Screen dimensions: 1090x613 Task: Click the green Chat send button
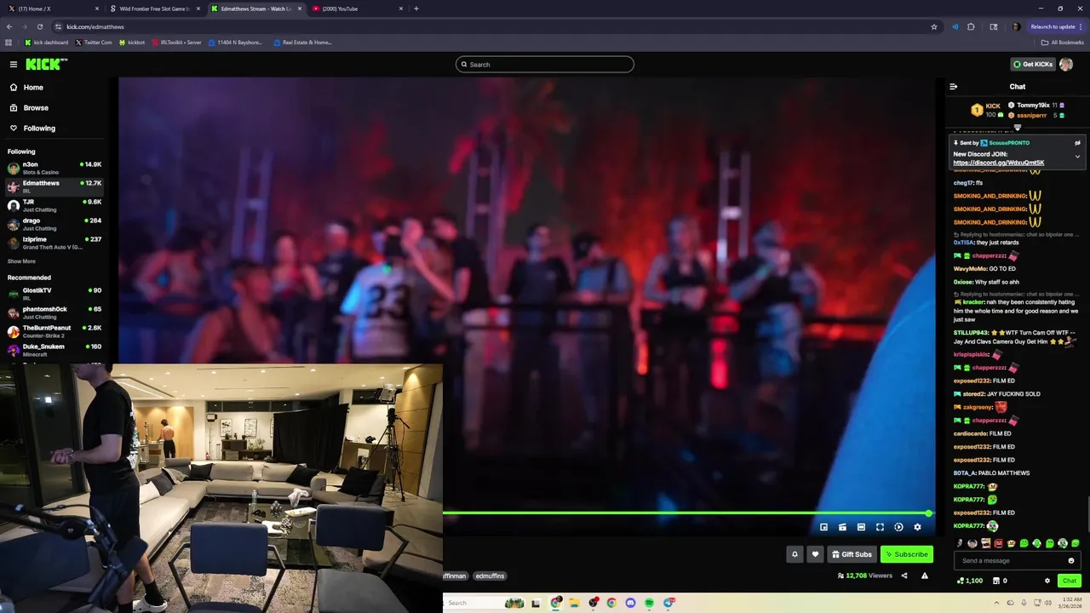tap(1070, 581)
